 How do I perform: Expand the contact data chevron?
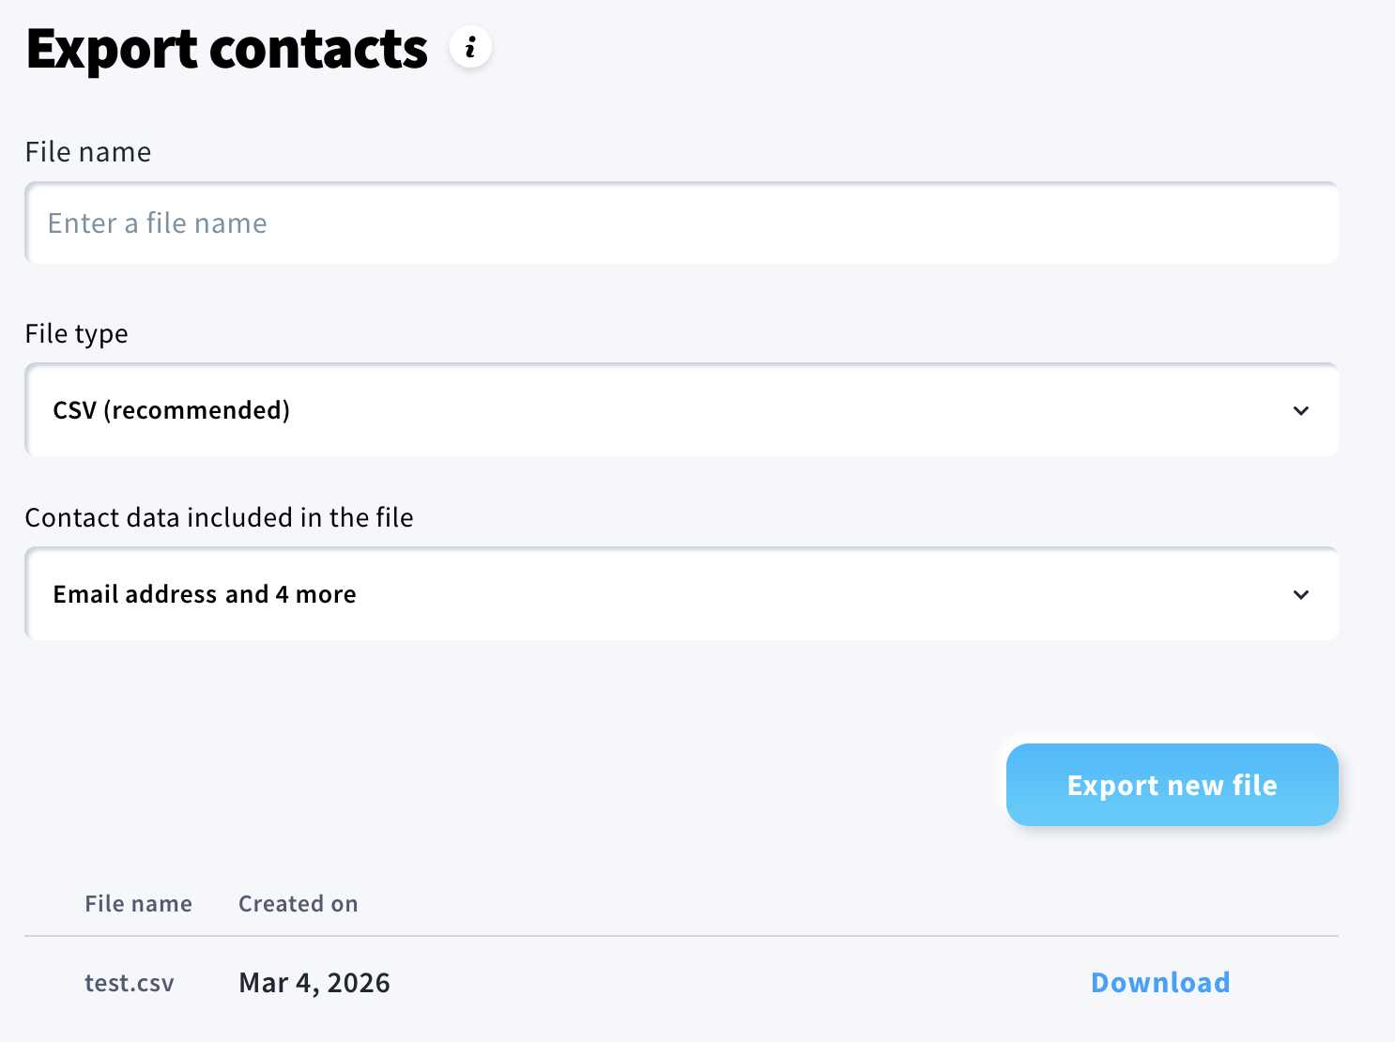[1301, 594]
